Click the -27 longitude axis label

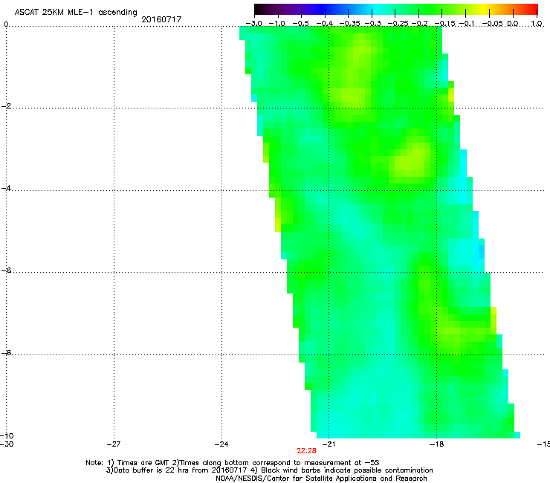[x=114, y=444]
